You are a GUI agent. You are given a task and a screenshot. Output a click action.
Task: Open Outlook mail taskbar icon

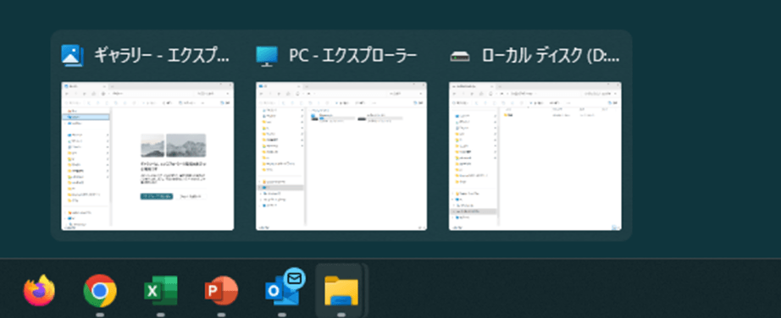285,288
